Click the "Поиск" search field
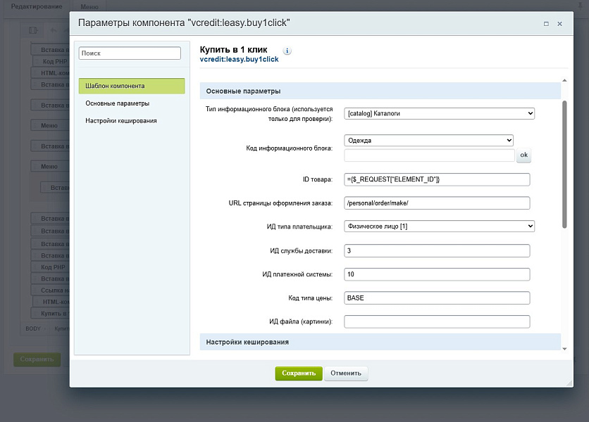 (x=130, y=53)
